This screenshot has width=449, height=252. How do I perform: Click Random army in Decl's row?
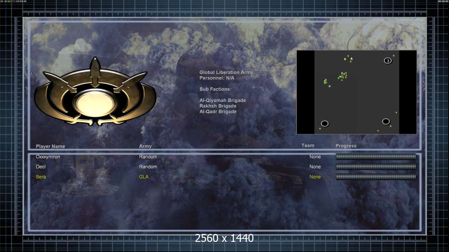148,167
